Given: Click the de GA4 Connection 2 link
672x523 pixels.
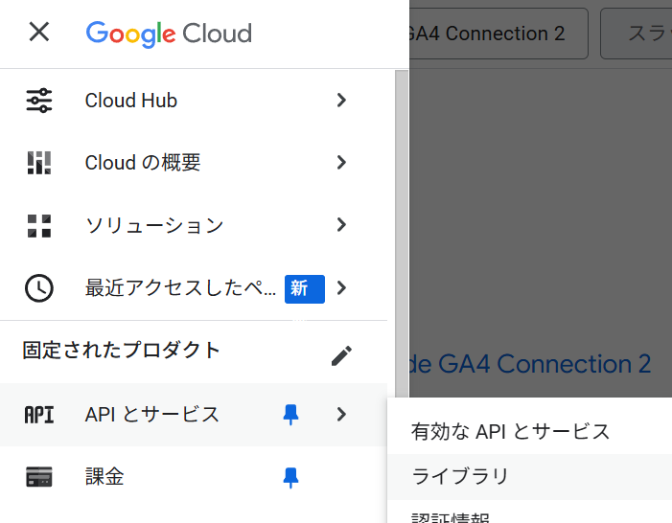Looking at the screenshot, I should pyautogui.click(x=530, y=364).
